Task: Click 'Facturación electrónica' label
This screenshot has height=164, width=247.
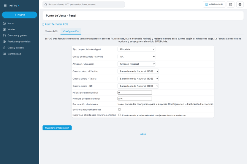Action: click(x=85, y=105)
